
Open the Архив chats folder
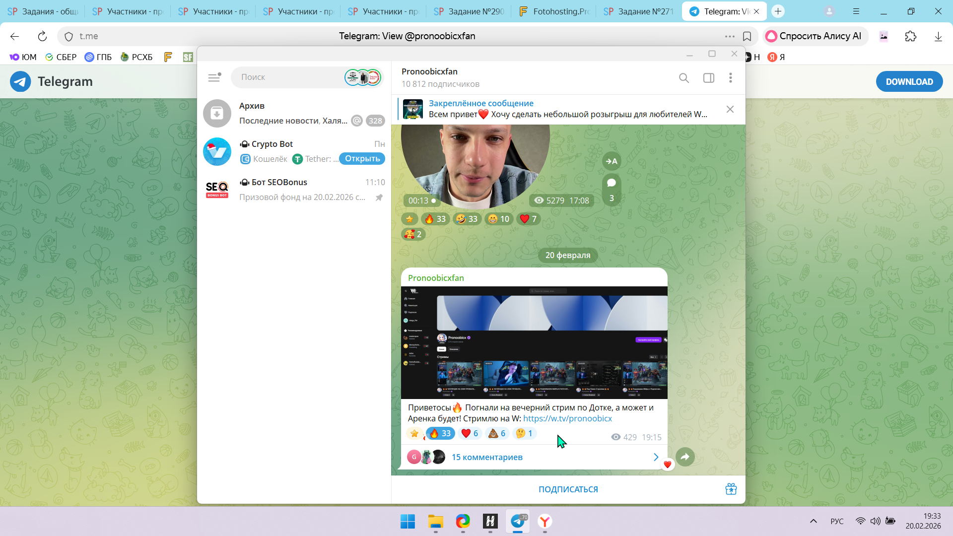point(294,113)
